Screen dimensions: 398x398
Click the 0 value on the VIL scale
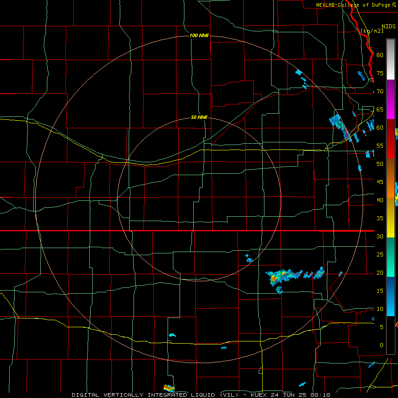(x=382, y=345)
